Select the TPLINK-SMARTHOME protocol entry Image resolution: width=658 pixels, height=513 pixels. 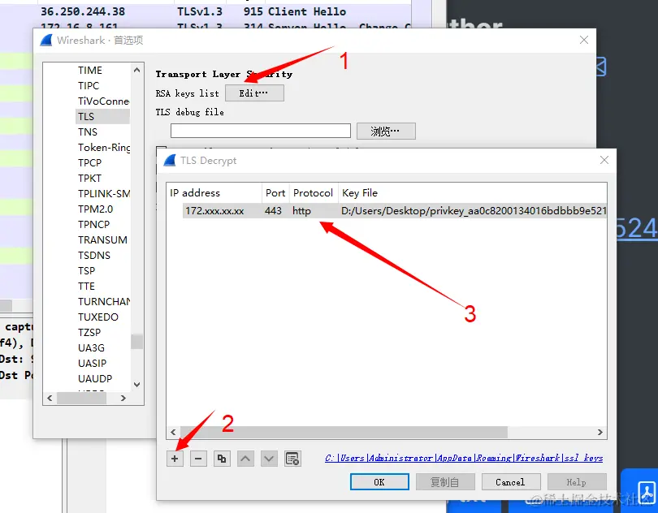coord(104,194)
